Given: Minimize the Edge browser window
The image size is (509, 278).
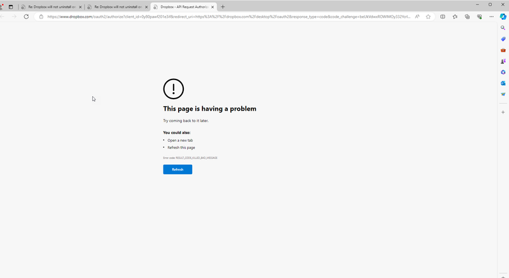Looking at the screenshot, I should [x=478, y=4].
